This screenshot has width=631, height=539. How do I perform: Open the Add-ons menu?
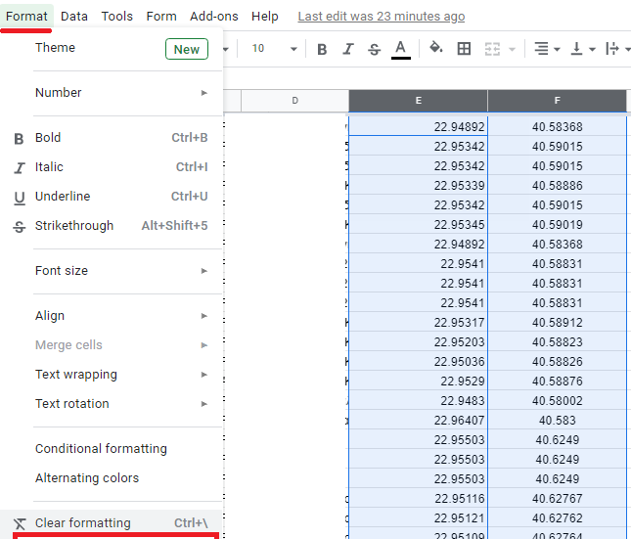[213, 16]
